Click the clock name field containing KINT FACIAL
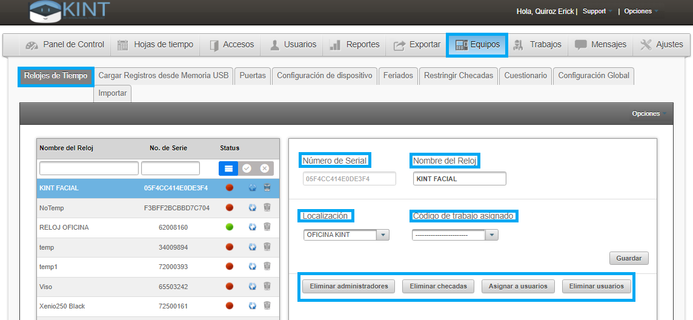 460,179
